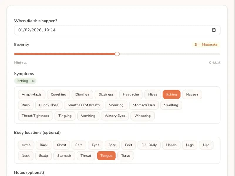Image resolution: width=235 pixels, height=176 pixels.
Task: Select the Watery Eyes symptom
Action: pos(115,116)
